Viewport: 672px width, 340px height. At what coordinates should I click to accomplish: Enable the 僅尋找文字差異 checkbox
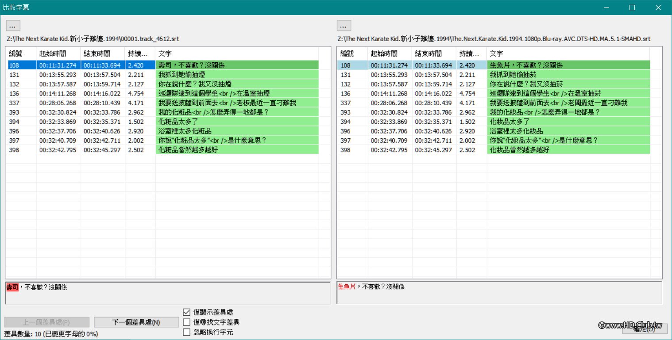186,322
